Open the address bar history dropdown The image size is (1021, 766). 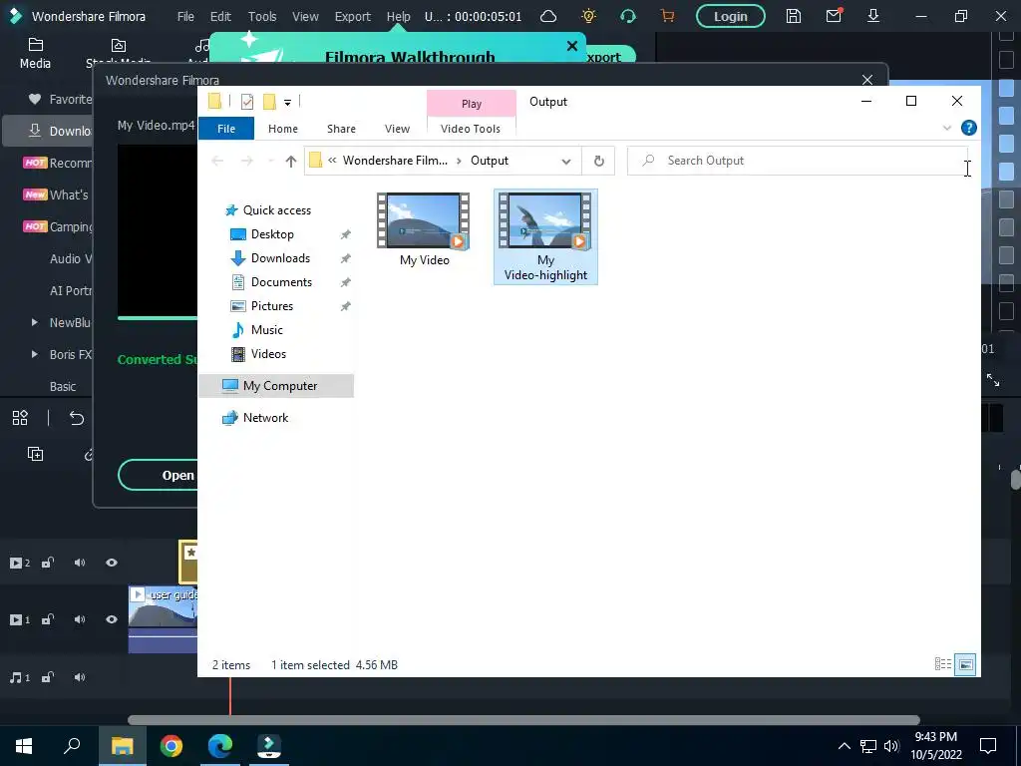pyautogui.click(x=566, y=161)
